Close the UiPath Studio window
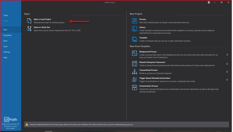Screen dimensions: 233x132 point(228,2)
